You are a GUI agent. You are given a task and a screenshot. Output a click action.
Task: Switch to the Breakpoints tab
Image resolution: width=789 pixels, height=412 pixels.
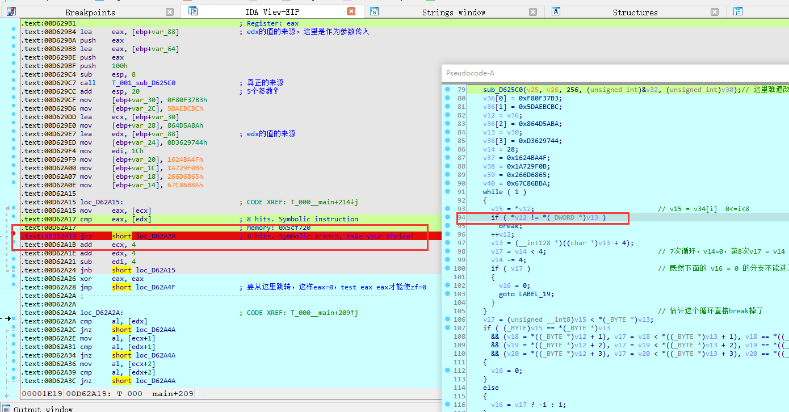click(90, 12)
